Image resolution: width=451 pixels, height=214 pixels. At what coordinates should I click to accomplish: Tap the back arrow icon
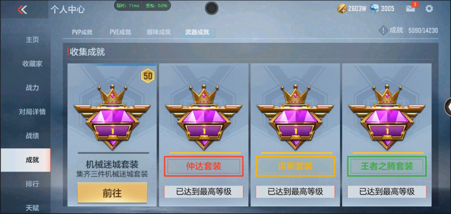pyautogui.click(x=22, y=9)
